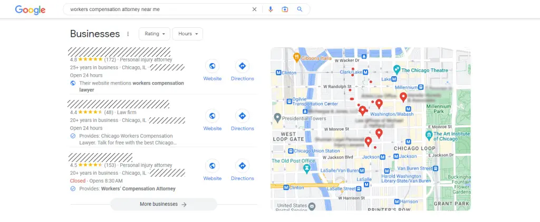Click Van Buren Street station on map
The image size is (540, 222).
436,168
